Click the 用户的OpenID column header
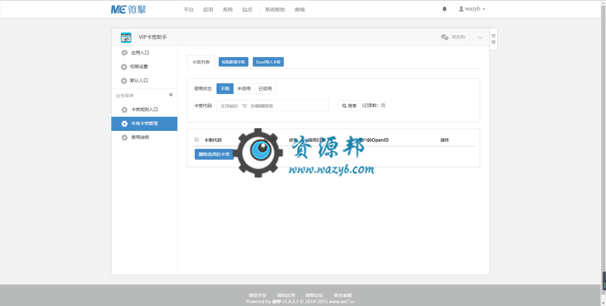Viewport: 606px width, 306px height. coord(374,140)
